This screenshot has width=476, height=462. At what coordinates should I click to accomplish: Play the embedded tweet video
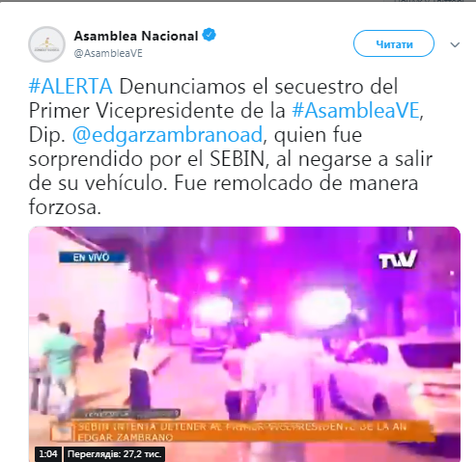tap(244, 344)
